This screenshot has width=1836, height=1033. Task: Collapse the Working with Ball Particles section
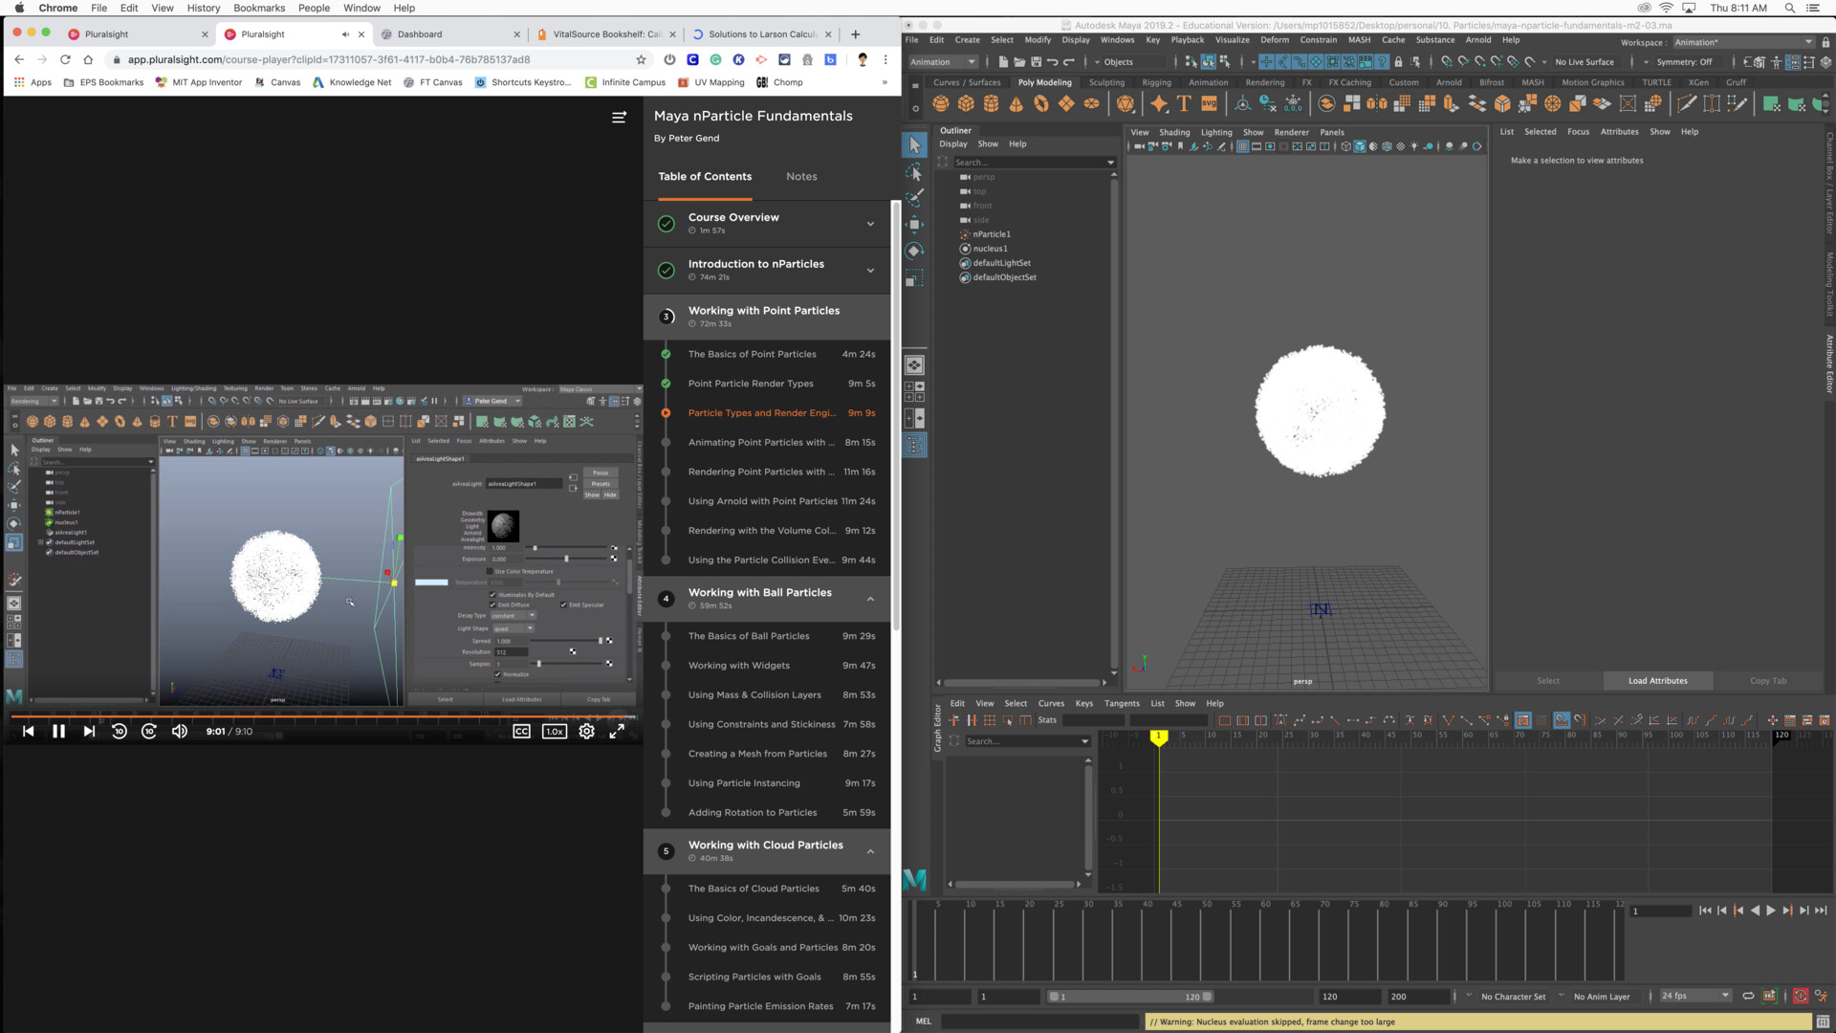pyautogui.click(x=870, y=599)
